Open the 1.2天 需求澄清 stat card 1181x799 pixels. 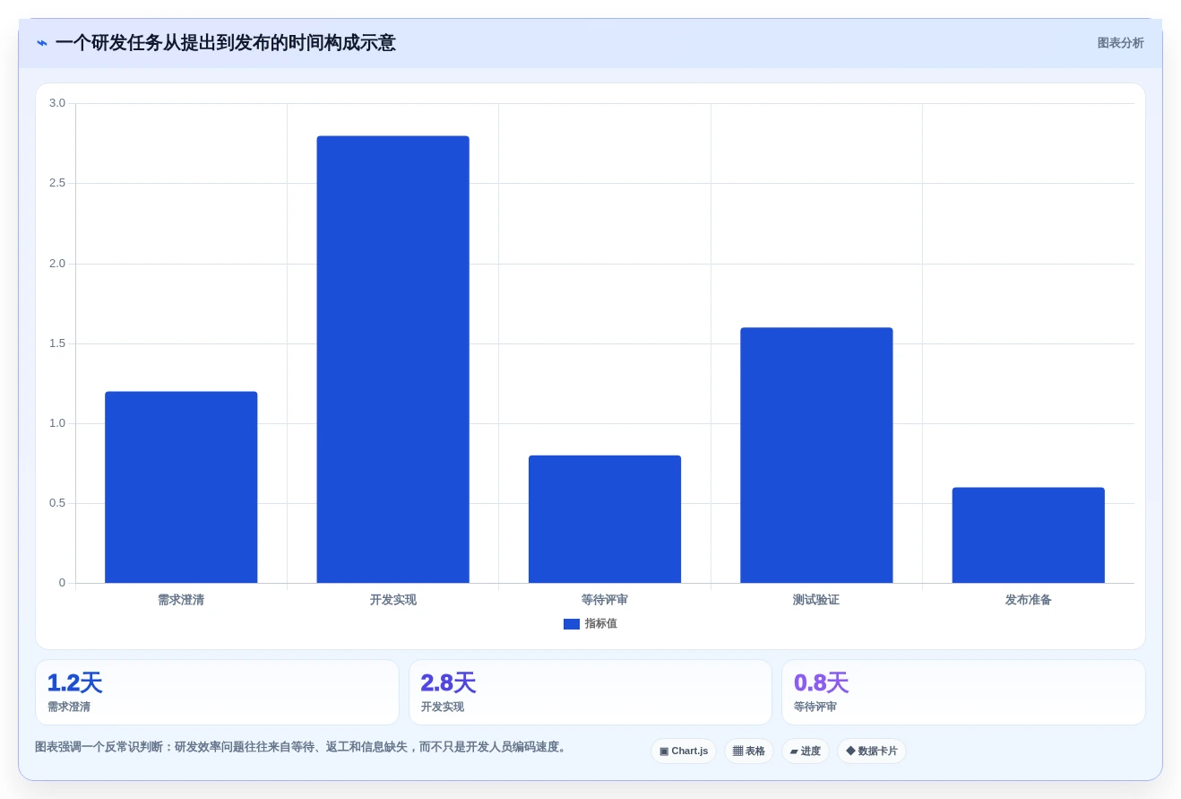click(x=217, y=692)
